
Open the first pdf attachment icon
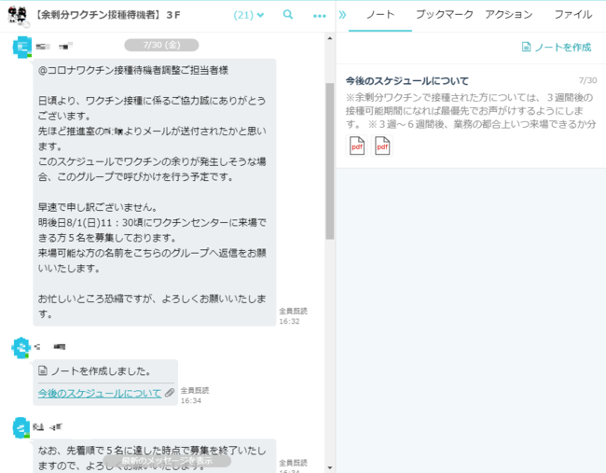357,146
